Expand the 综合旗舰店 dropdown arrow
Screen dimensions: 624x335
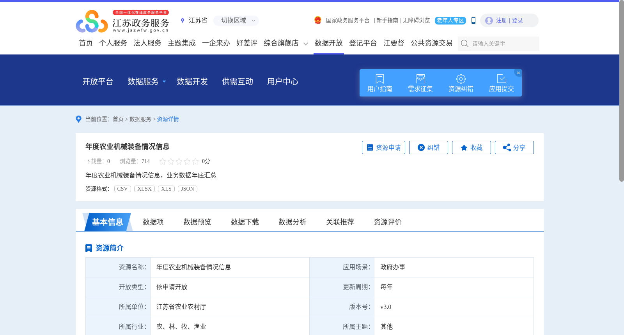coord(306,44)
